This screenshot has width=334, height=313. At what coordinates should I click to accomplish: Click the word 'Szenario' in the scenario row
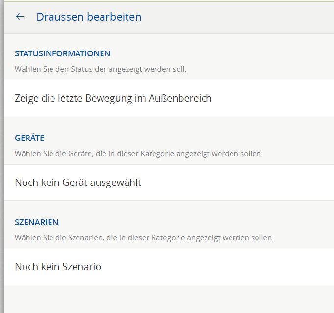pyautogui.click(x=81, y=267)
